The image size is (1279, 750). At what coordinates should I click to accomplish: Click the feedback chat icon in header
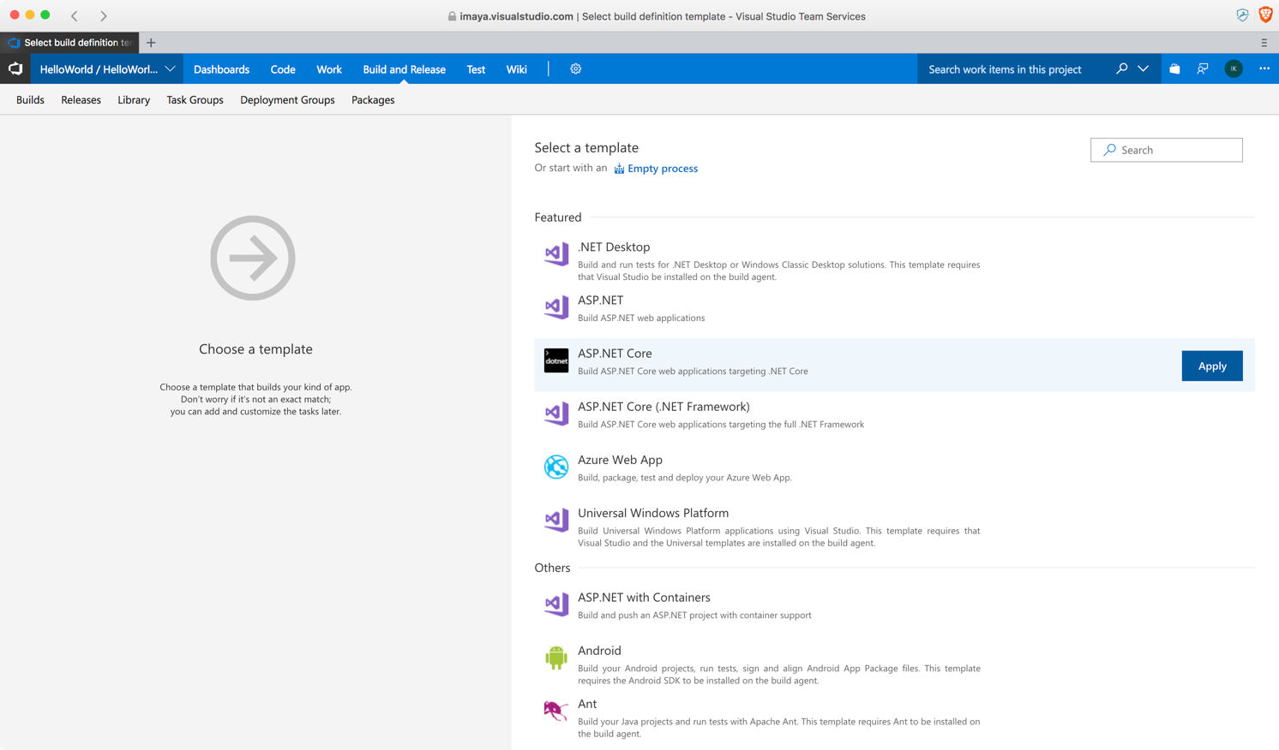1203,69
